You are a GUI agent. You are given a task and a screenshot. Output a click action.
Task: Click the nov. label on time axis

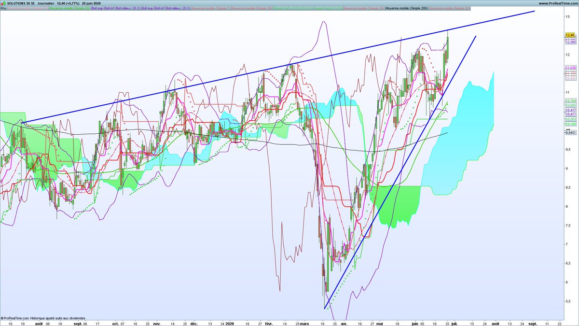[157, 323]
